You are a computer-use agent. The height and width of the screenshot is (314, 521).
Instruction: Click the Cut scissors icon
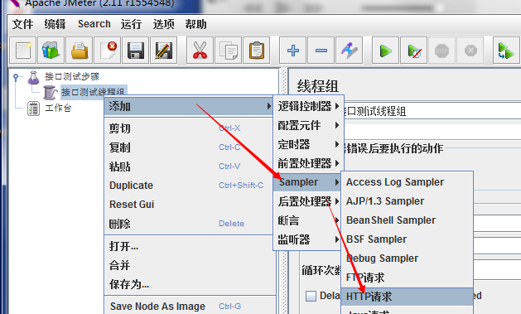pyautogui.click(x=200, y=51)
